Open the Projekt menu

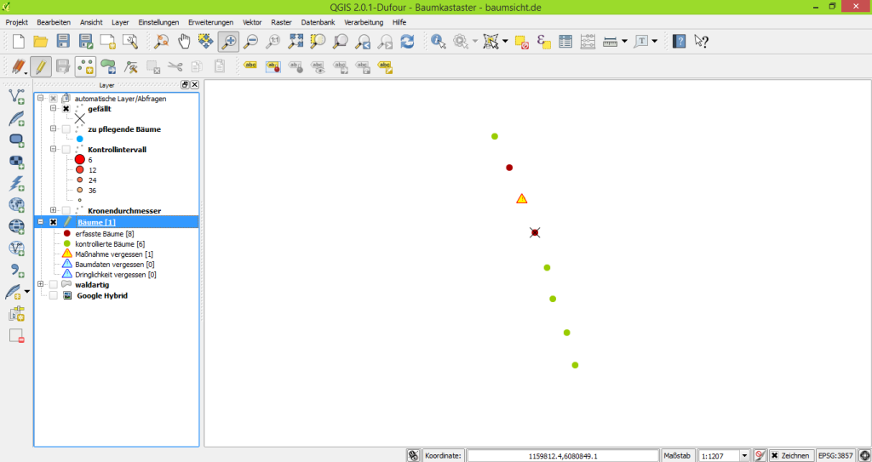(x=17, y=22)
